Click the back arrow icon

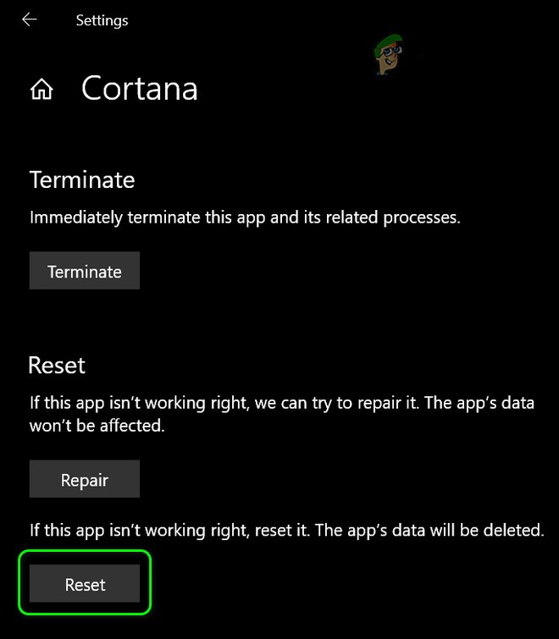click(30, 19)
